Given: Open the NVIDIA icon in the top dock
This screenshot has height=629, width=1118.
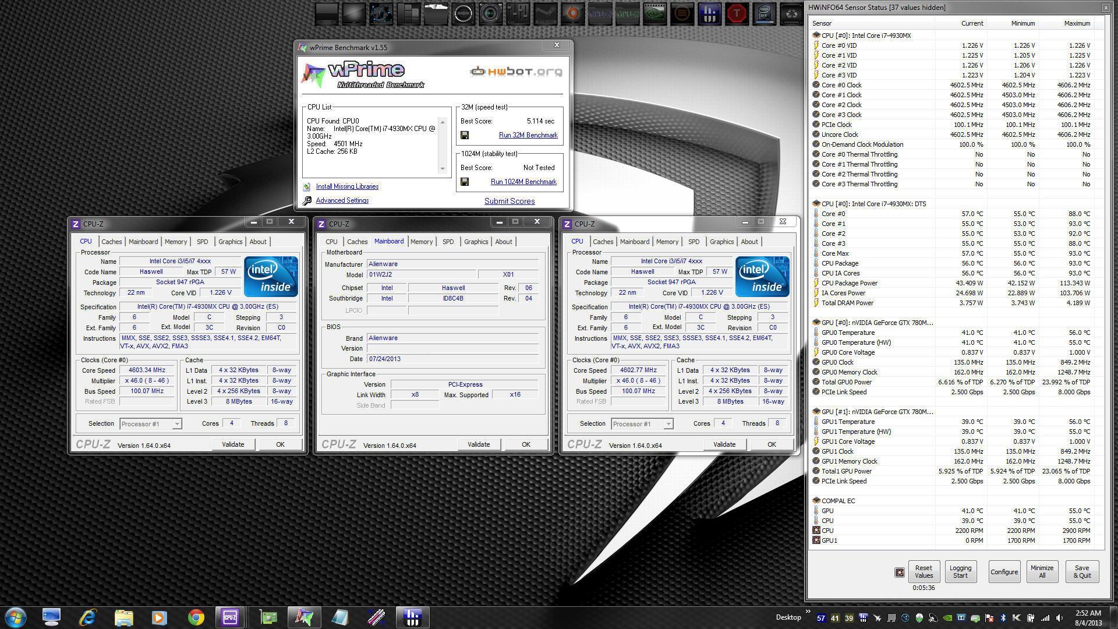Looking at the screenshot, I should pos(654,14).
